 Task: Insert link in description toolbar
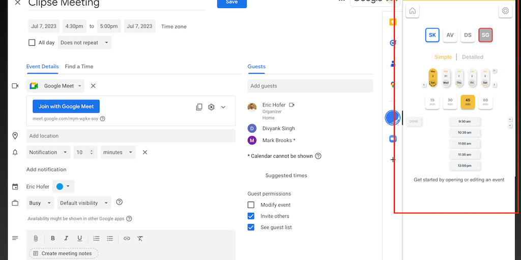[x=127, y=238]
